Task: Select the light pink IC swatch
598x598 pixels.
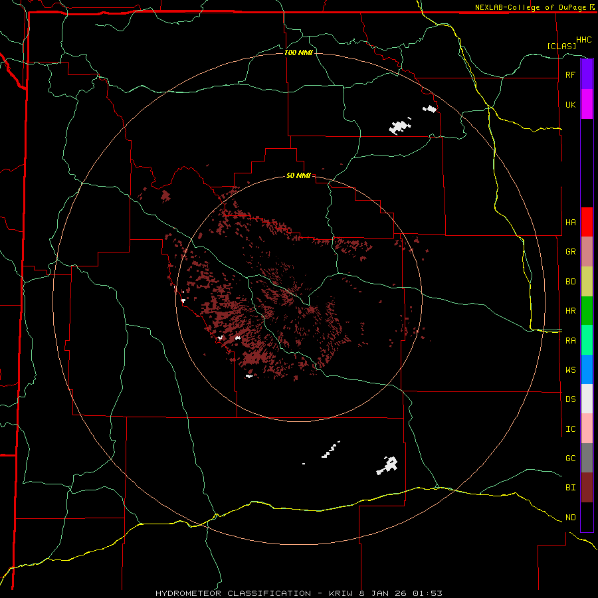Action: pyautogui.click(x=587, y=429)
